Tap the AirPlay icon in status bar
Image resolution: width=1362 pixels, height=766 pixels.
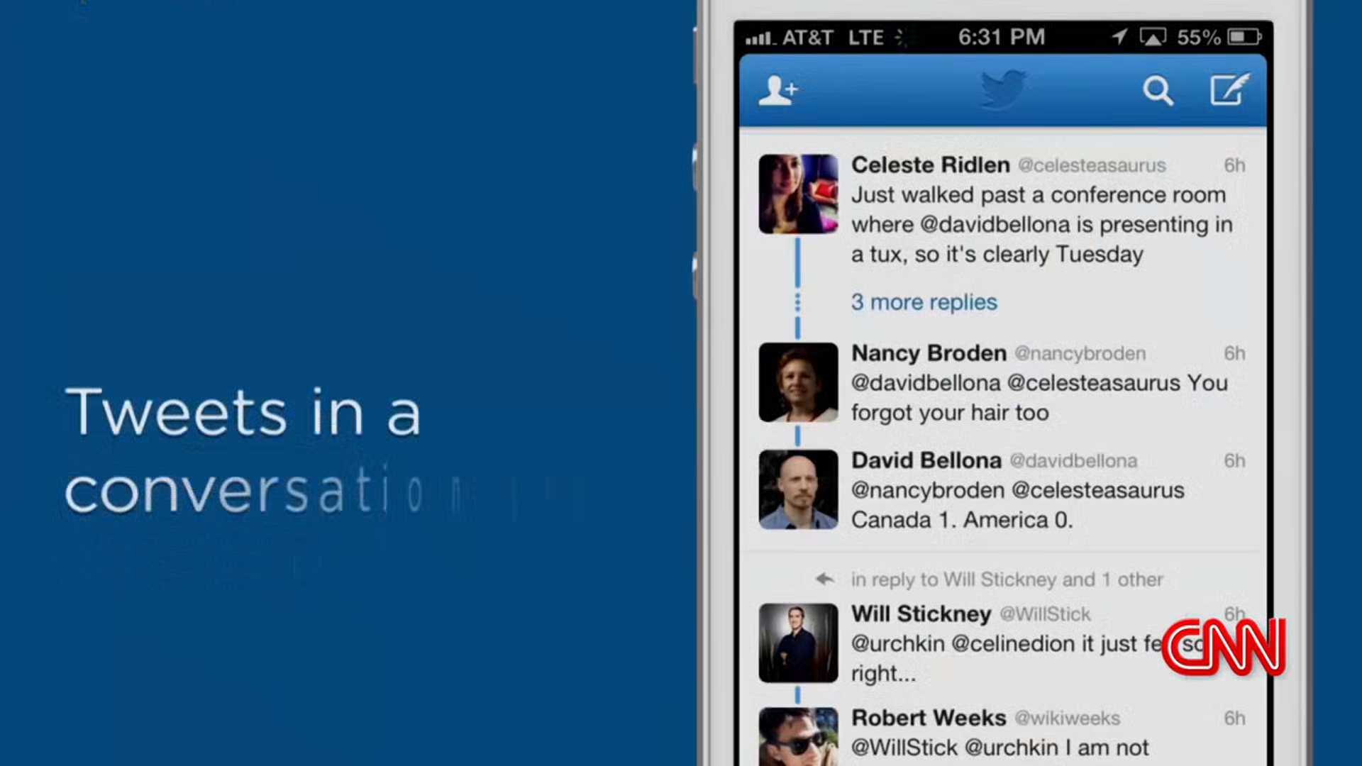(1153, 37)
